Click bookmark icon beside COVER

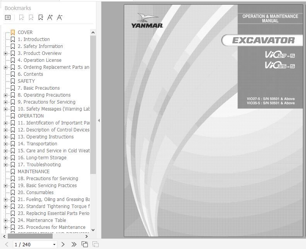coord(13,32)
